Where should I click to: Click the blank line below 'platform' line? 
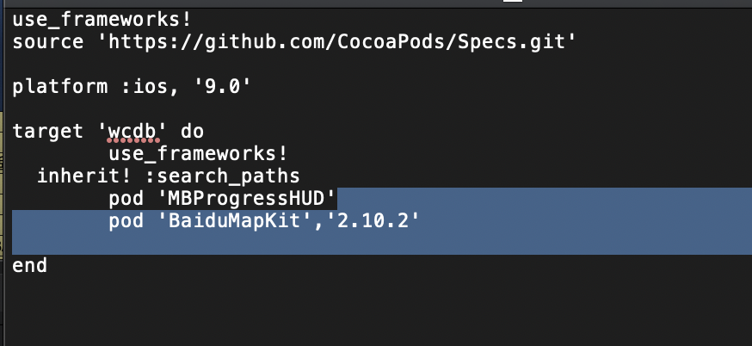[x=382, y=109]
